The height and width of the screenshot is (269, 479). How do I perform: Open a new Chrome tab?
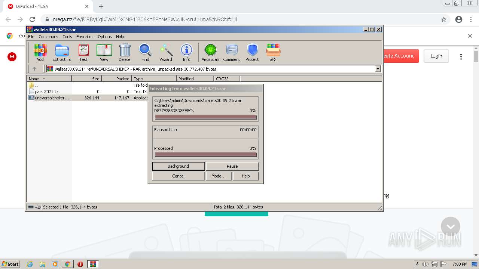click(101, 6)
